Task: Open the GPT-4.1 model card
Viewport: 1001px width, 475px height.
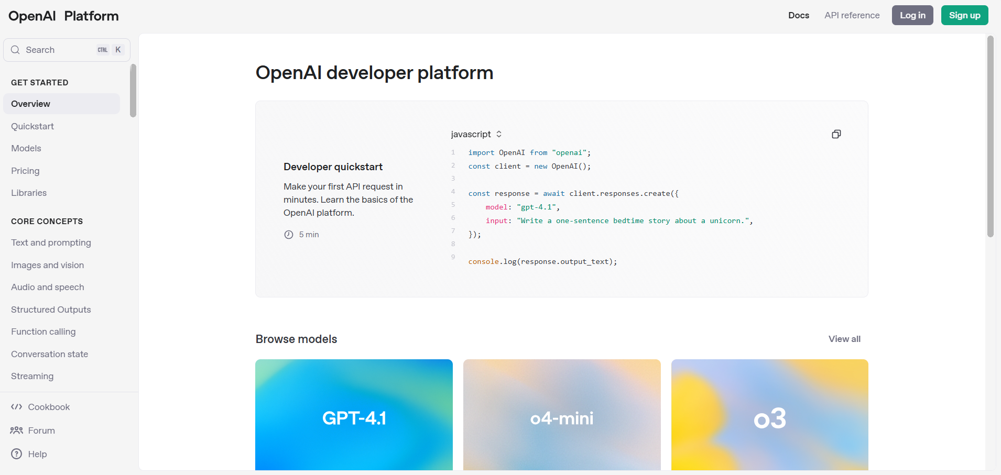Action: pyautogui.click(x=354, y=415)
